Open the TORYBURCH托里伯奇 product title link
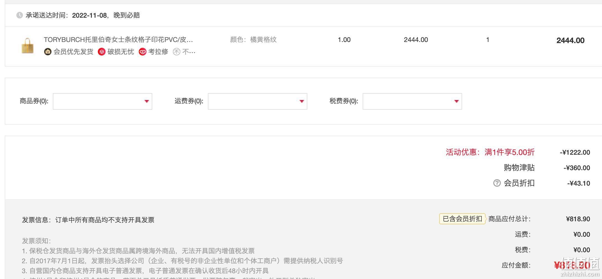 pyautogui.click(x=118, y=40)
